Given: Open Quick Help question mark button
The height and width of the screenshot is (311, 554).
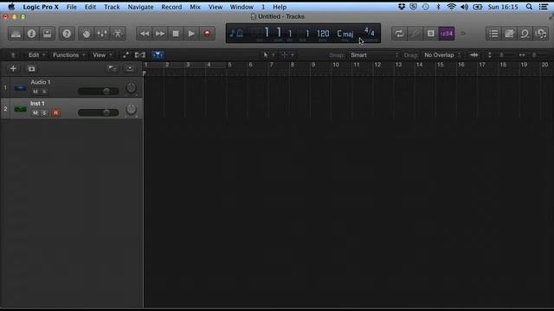Looking at the screenshot, I should click(67, 34).
